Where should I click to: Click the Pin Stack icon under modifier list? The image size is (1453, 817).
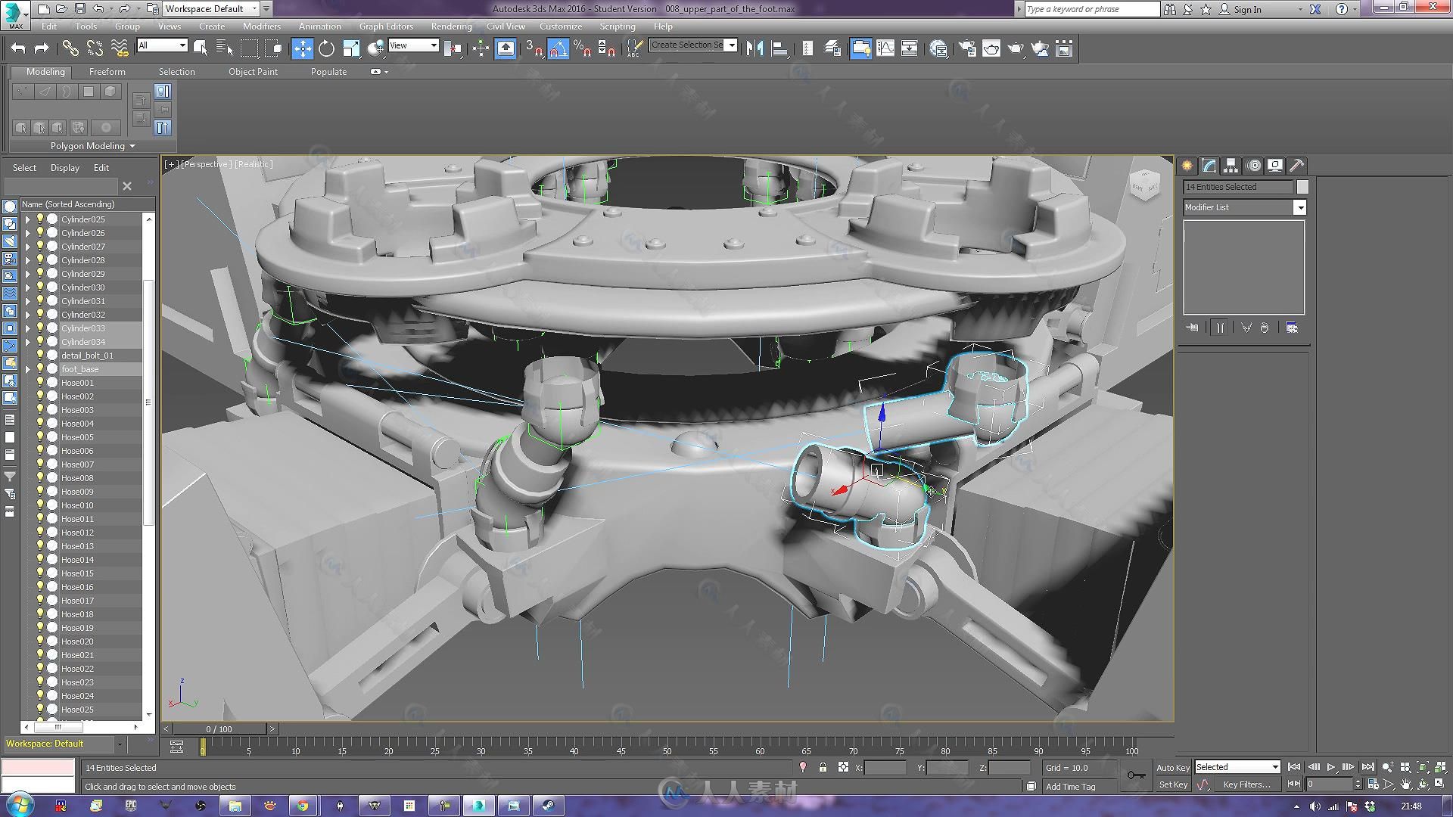[x=1193, y=328]
